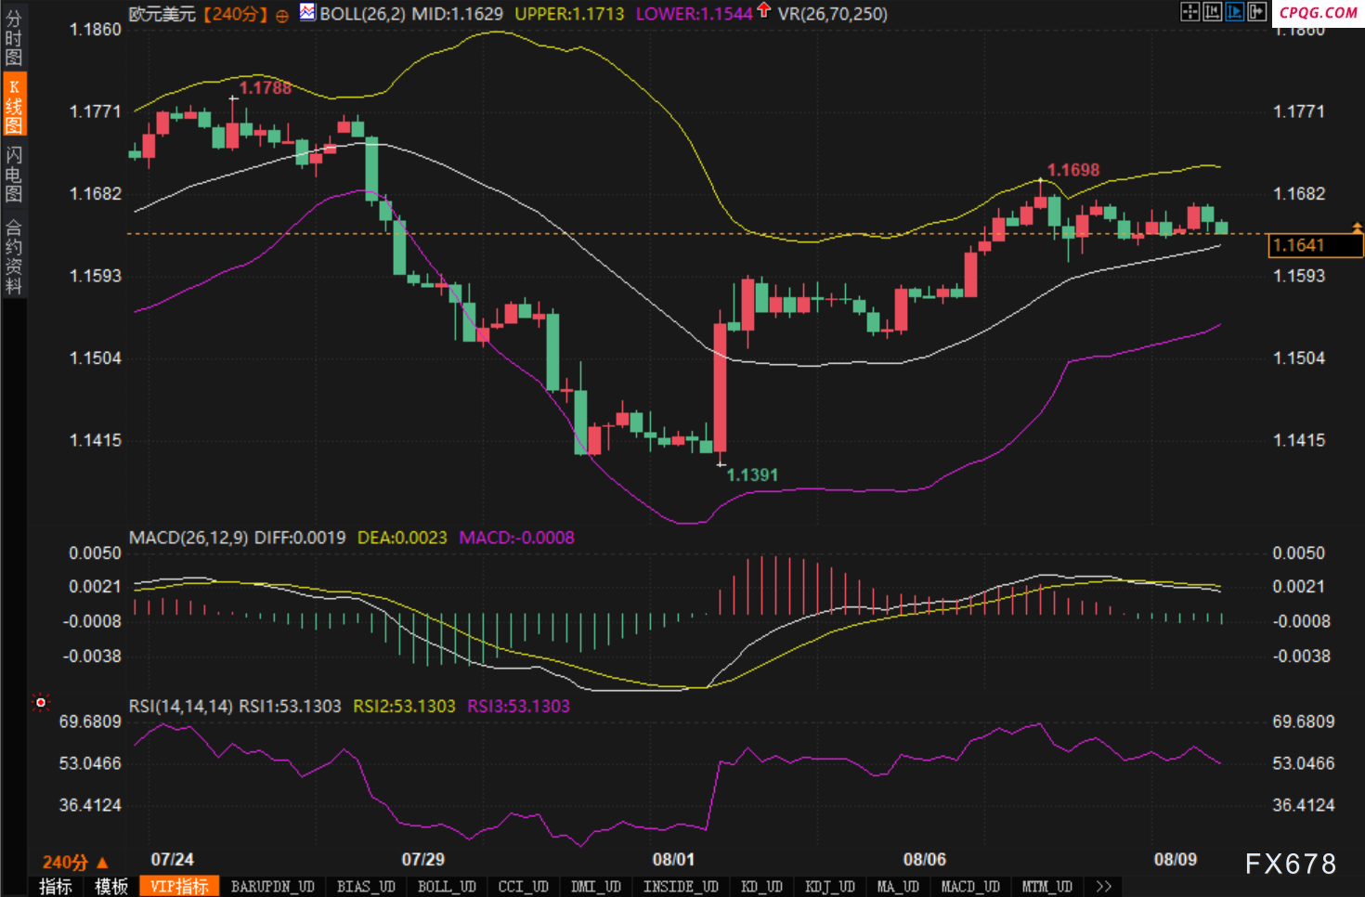Image resolution: width=1365 pixels, height=897 pixels.
Task: Expand more indicators with the >> arrow
Action: 1103,887
